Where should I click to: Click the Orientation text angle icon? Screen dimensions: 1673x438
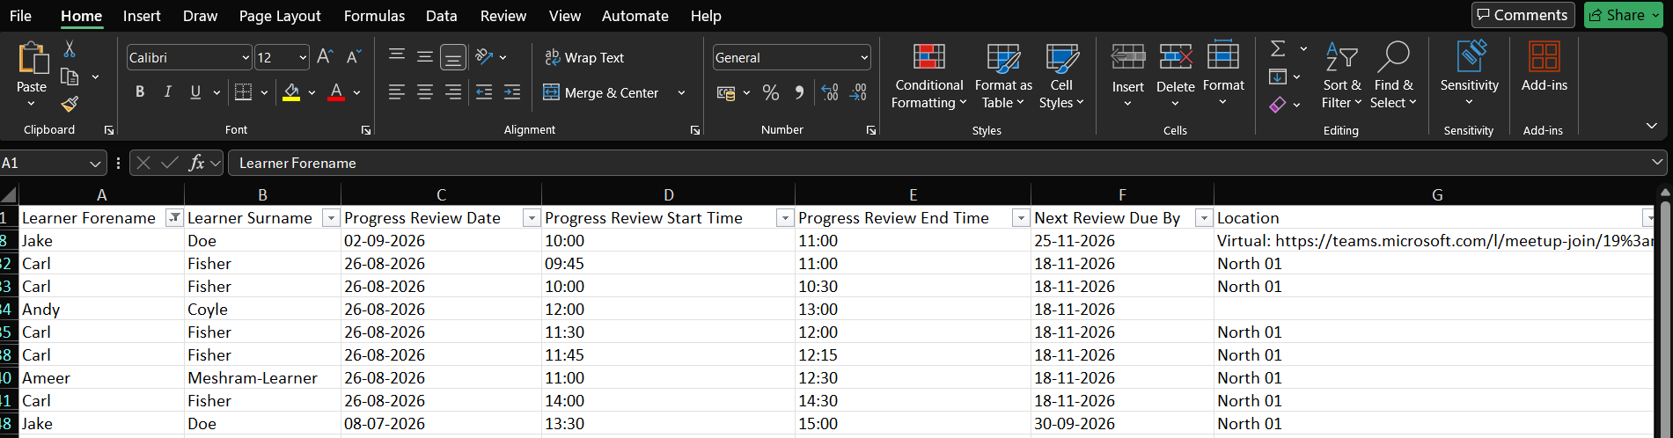tap(483, 56)
